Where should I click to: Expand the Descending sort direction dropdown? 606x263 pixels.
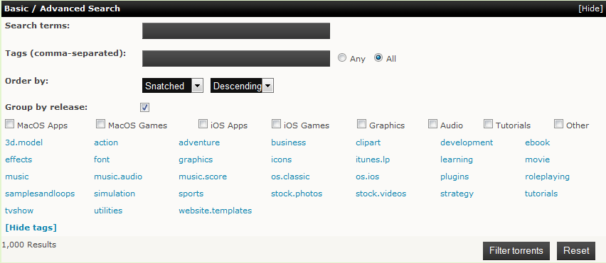[242, 86]
